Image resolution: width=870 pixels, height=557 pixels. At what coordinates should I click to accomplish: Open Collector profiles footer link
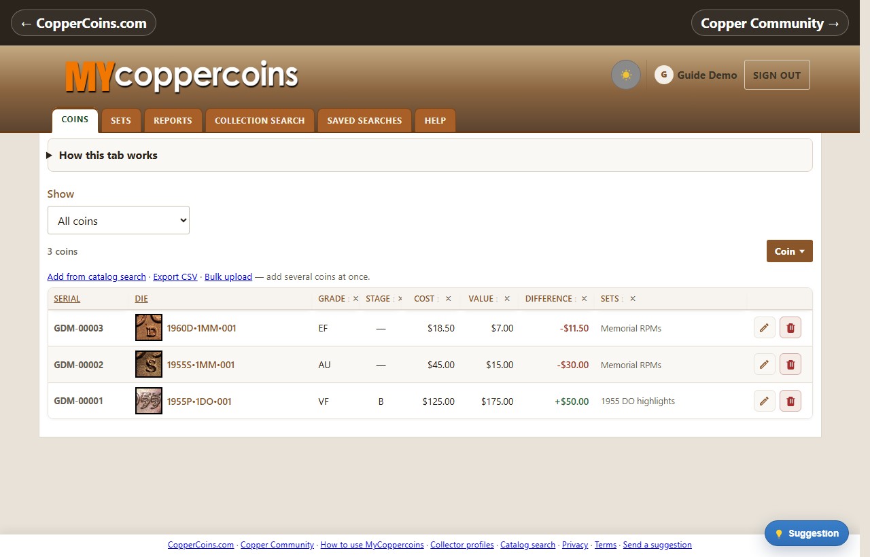click(462, 545)
